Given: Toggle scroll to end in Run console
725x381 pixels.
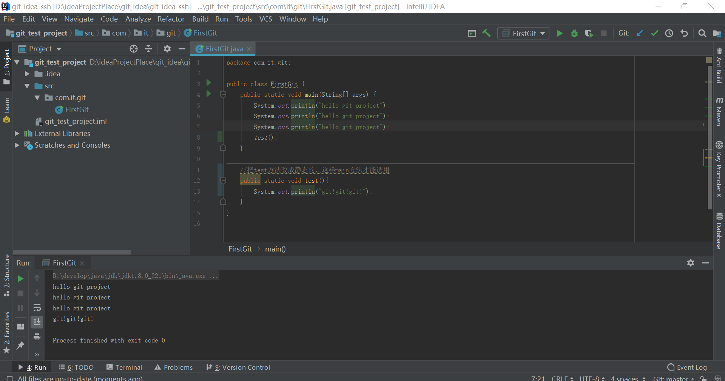Looking at the screenshot, I should tap(37, 322).
